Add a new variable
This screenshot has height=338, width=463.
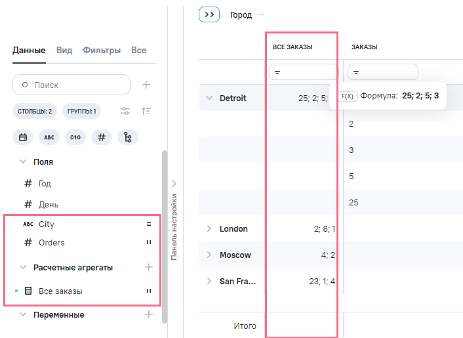[149, 314]
